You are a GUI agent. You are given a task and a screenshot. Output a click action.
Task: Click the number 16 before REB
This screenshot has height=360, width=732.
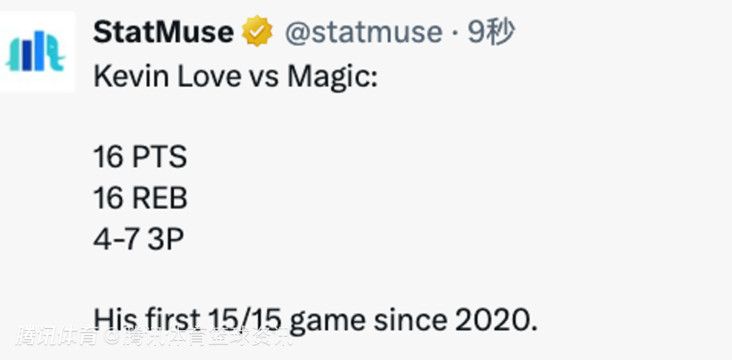point(108,198)
